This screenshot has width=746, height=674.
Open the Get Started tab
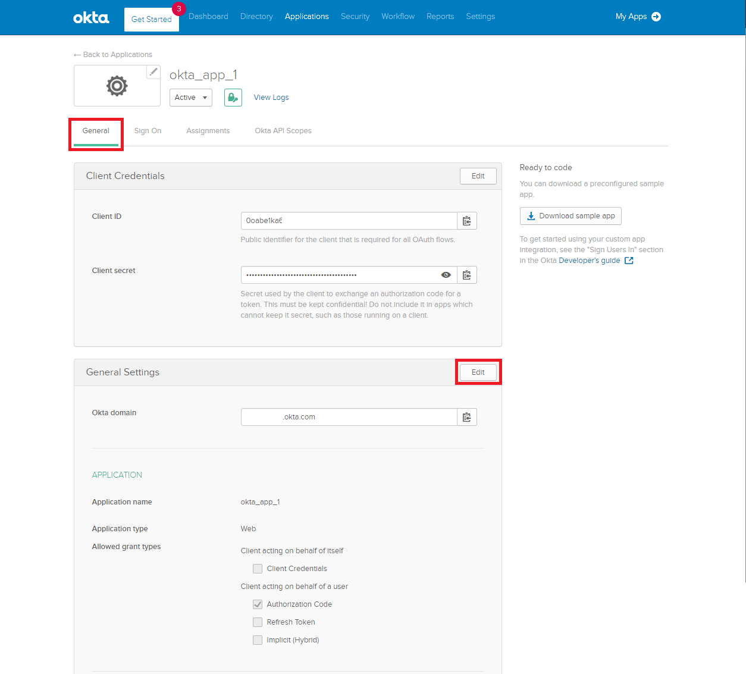click(x=152, y=20)
